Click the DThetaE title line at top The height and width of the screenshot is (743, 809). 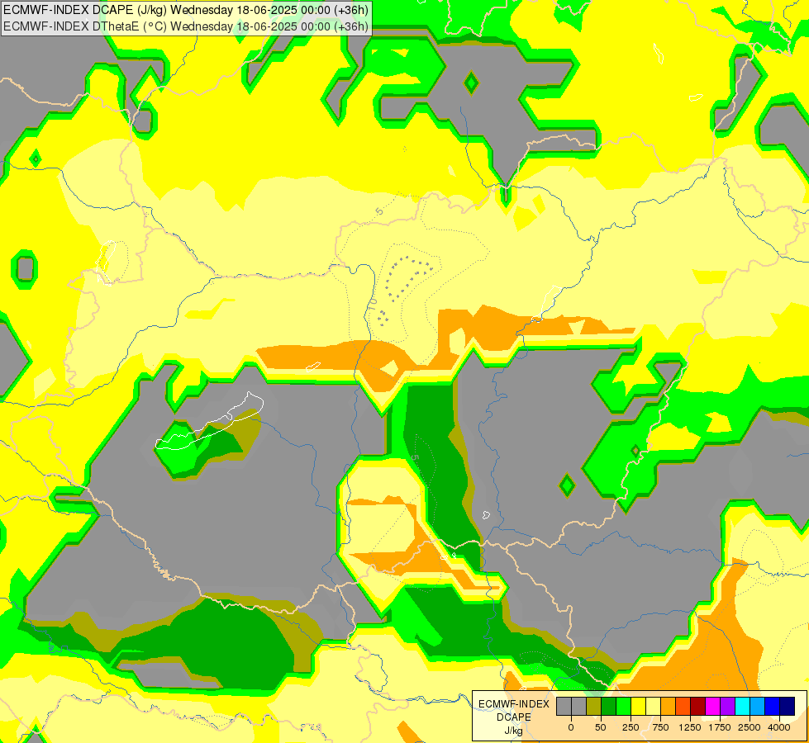tap(186, 26)
